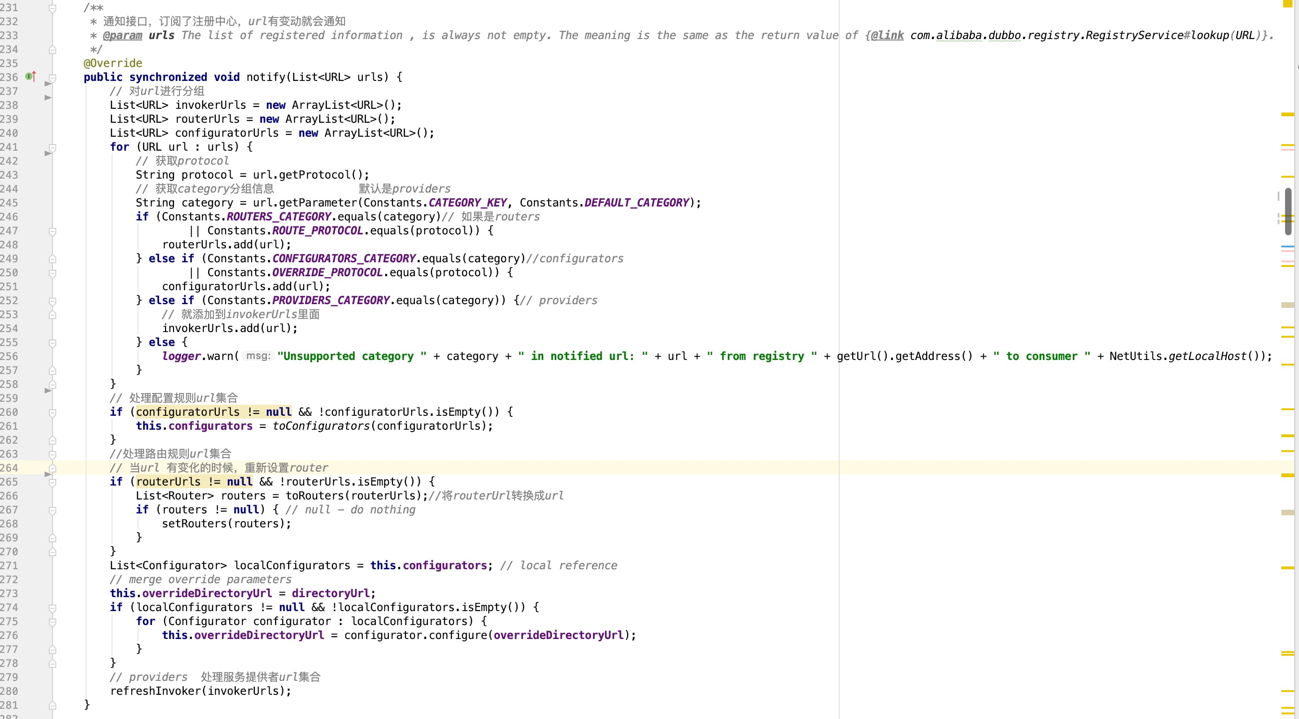Click the msg: parameter hint in logger.warn
This screenshot has height=719, width=1299.
(258, 356)
